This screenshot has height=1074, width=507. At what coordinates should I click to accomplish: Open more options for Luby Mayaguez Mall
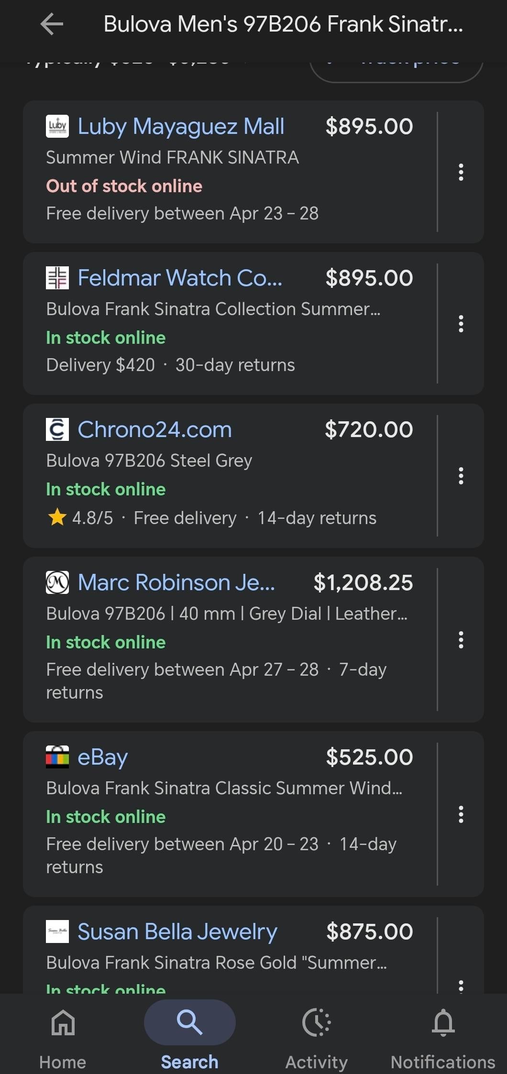tap(461, 172)
